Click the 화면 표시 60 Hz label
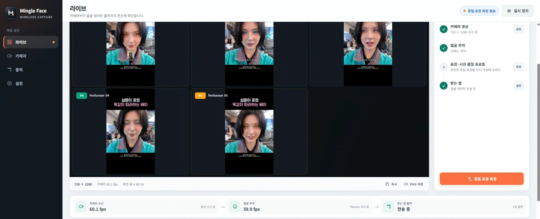 134,184
